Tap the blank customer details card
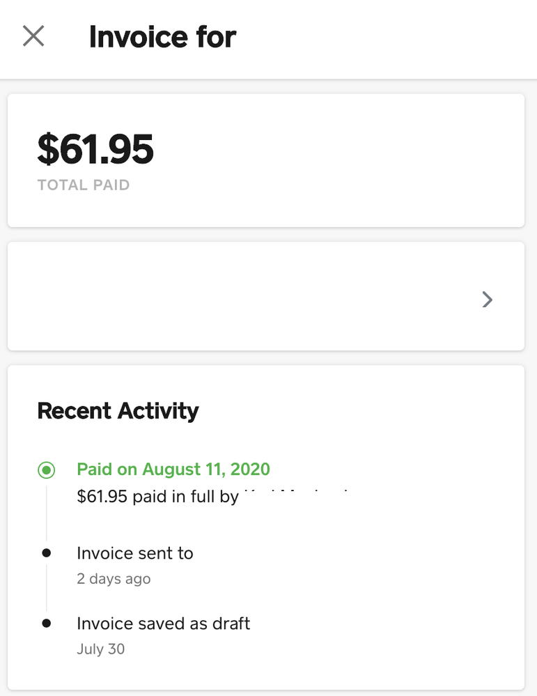The image size is (537, 696). pos(244,296)
